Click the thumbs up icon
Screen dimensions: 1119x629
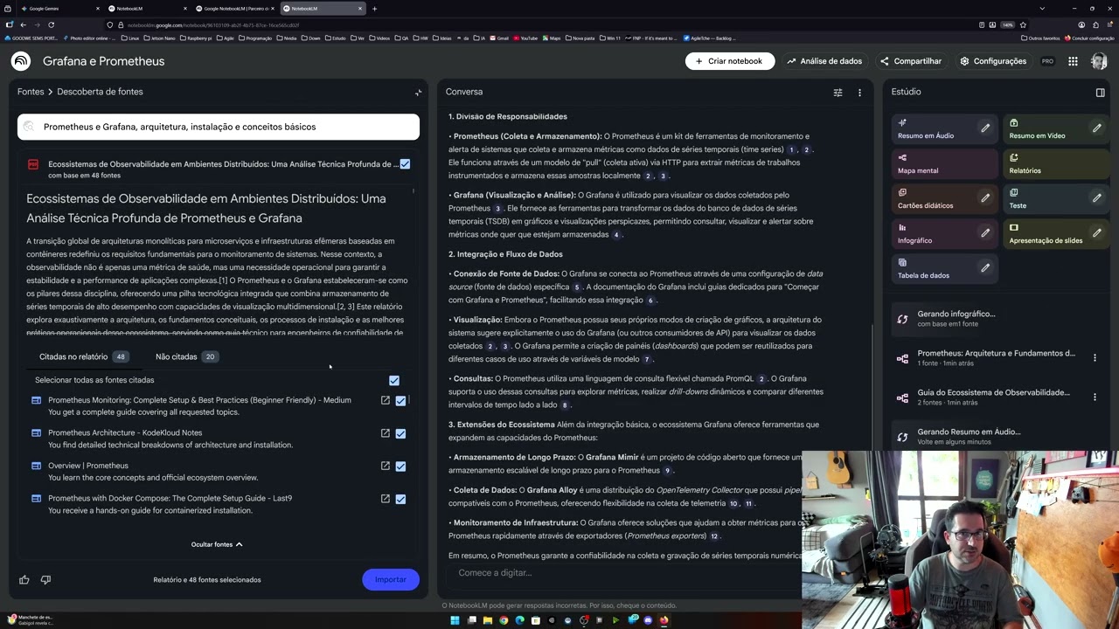point(24,579)
